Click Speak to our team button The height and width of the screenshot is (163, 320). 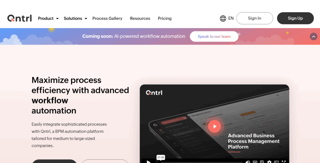click(x=214, y=37)
